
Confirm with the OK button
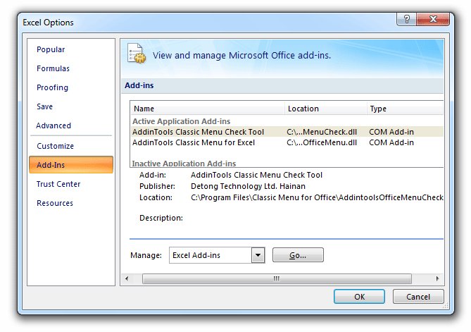pyautogui.click(x=359, y=297)
